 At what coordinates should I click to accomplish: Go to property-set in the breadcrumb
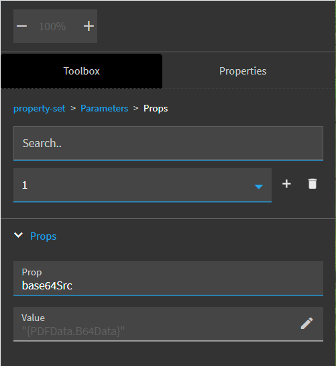tap(40, 108)
